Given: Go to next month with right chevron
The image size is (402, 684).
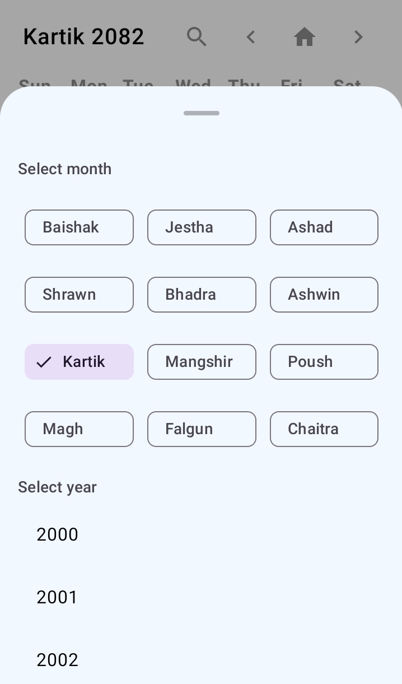Looking at the screenshot, I should click(x=358, y=37).
